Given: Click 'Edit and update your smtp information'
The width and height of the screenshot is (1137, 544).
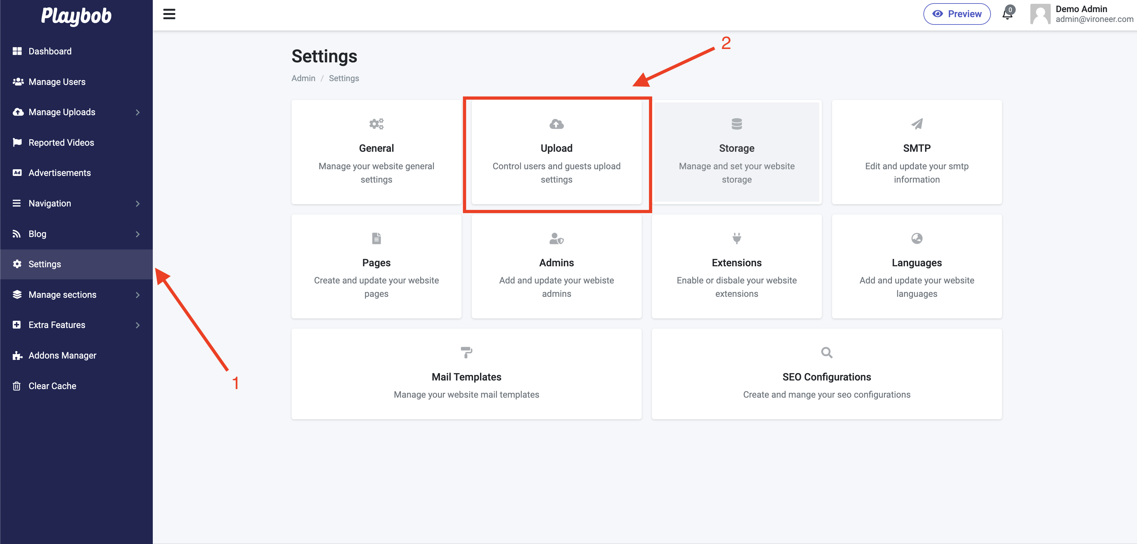Looking at the screenshot, I should [x=917, y=172].
